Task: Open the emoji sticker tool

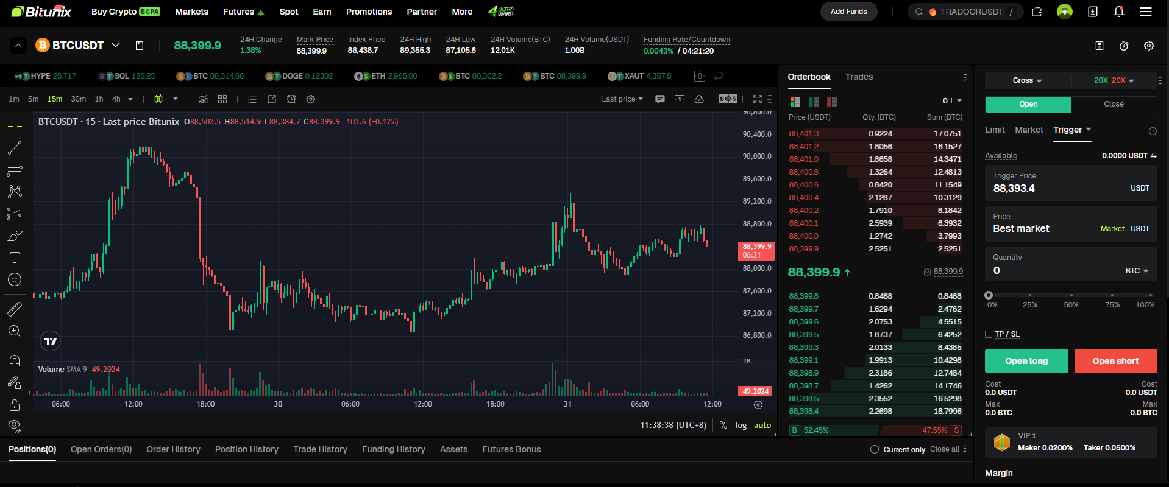Action: pyautogui.click(x=15, y=279)
